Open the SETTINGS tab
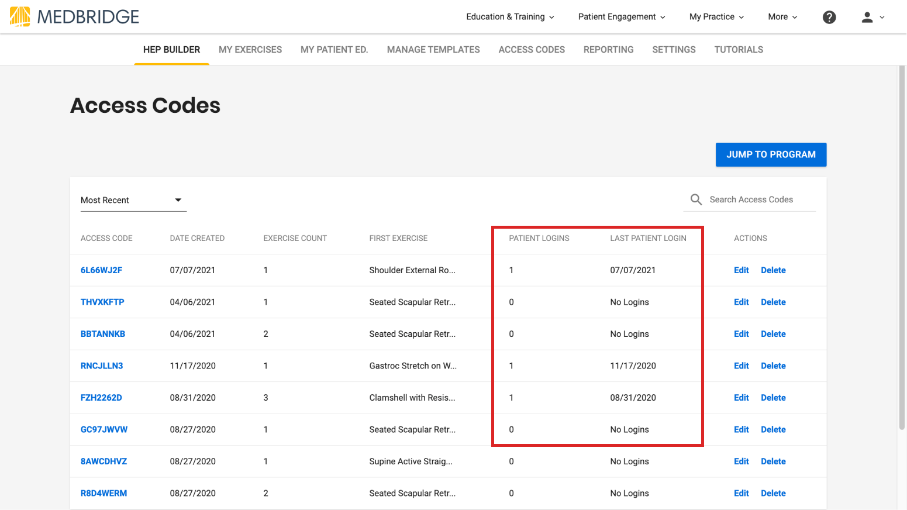Screen dimensions: 907x510 674,50
